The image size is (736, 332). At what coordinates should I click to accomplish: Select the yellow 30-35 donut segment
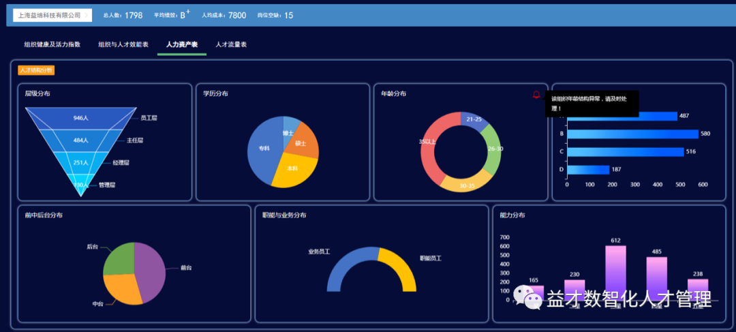[x=467, y=184]
